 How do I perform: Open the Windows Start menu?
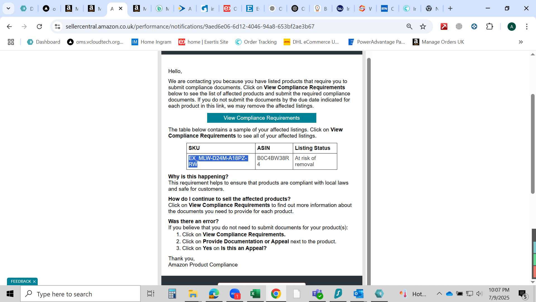[x=10, y=294]
